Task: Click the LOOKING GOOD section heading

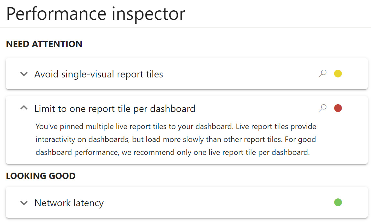Action: pos(41,176)
